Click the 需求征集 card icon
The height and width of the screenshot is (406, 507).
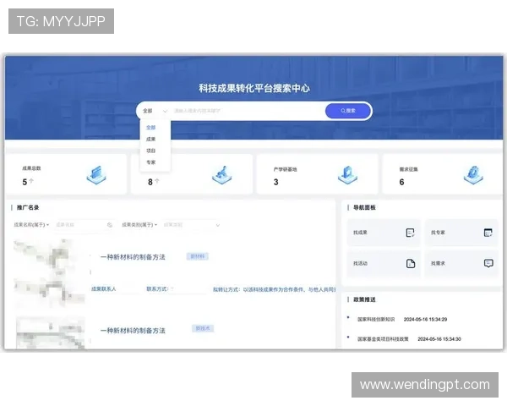(x=473, y=175)
